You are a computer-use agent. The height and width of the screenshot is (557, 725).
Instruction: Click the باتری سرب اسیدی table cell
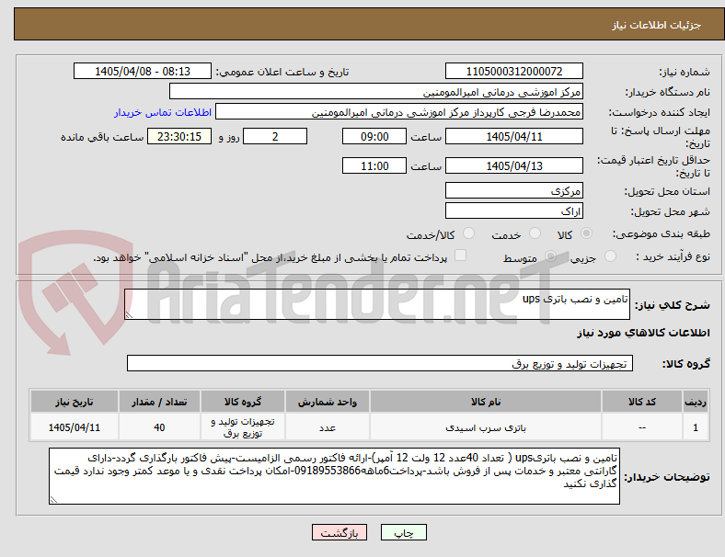486,427
